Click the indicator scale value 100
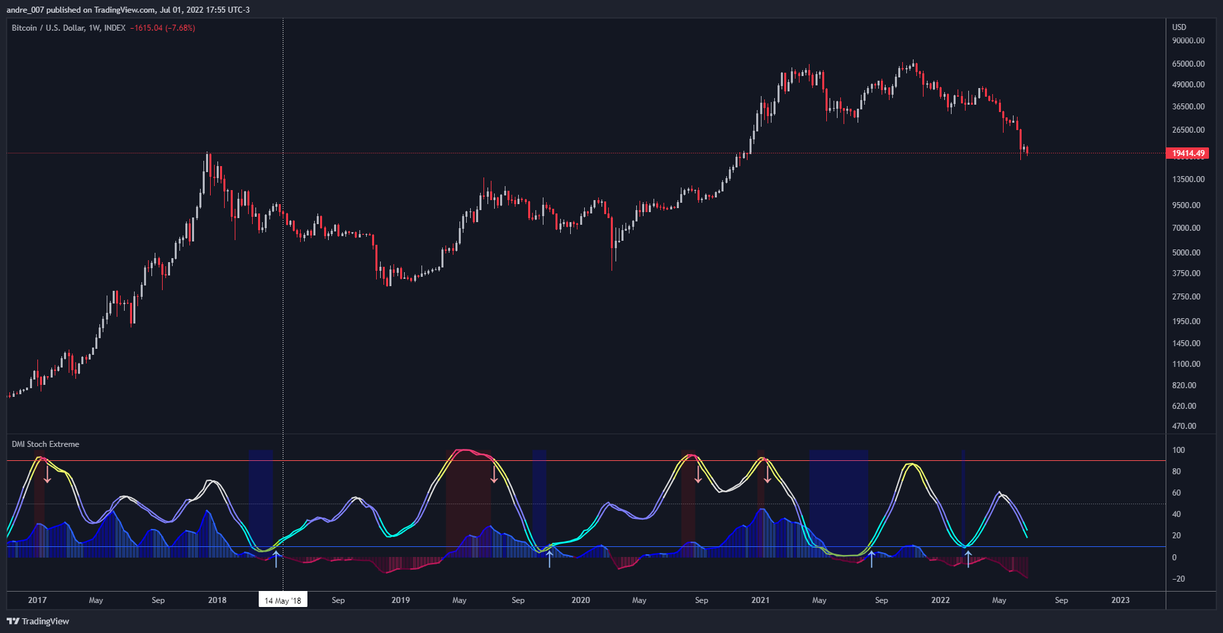1223x633 pixels. coord(1179,450)
